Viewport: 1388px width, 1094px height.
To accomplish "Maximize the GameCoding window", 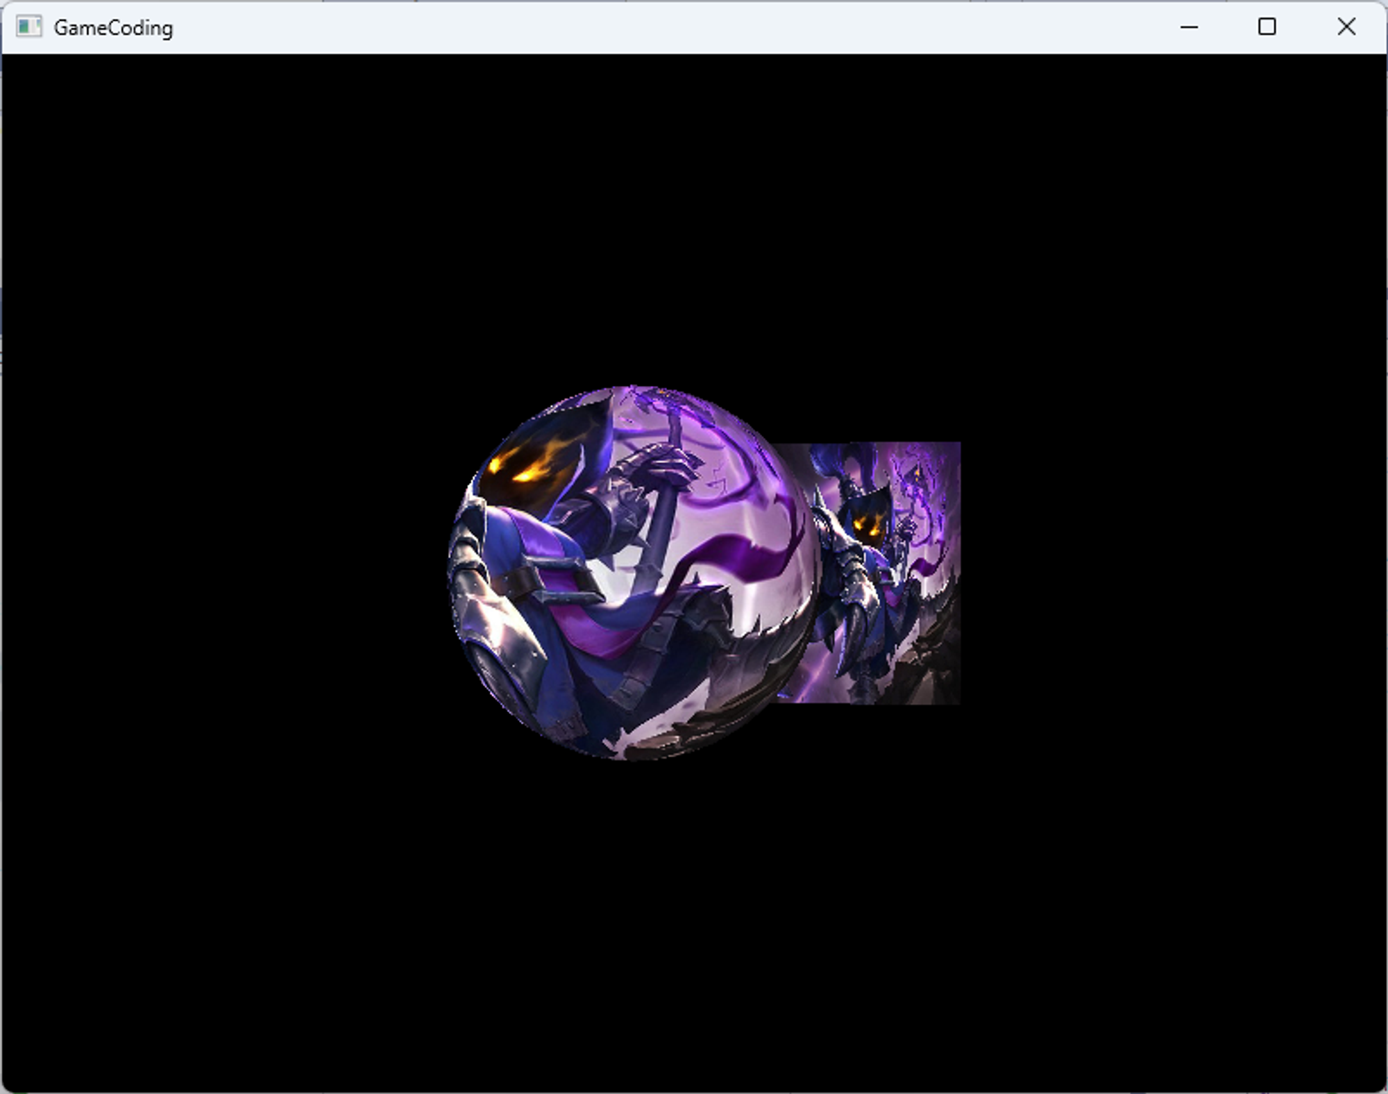I will click(x=1267, y=27).
